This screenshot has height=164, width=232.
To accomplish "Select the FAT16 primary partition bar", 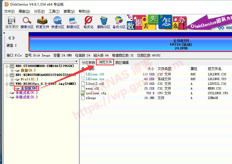I will coord(130,44).
